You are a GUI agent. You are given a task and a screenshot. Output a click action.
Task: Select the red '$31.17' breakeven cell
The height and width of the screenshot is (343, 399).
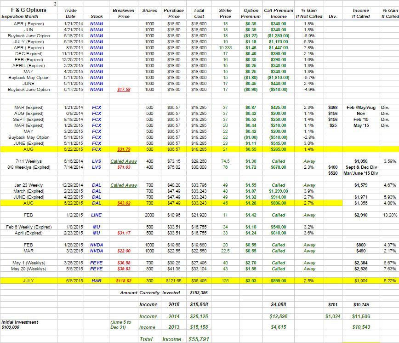point(124,233)
